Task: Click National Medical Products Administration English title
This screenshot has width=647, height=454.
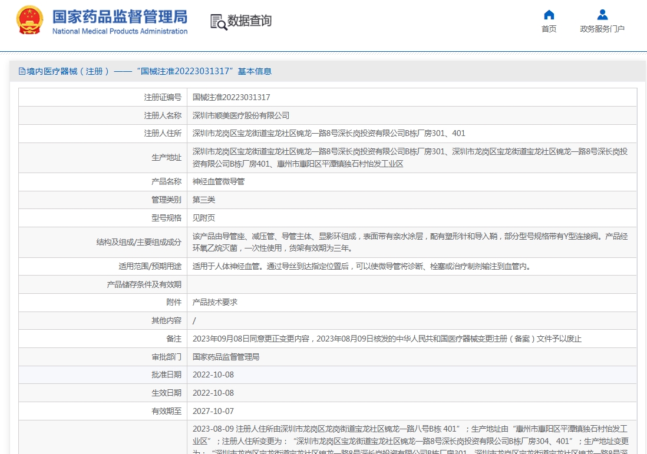Action: (120, 31)
